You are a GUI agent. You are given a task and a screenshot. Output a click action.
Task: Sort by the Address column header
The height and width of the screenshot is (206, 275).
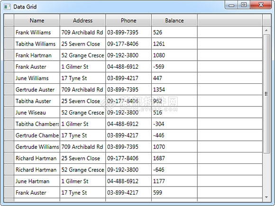point(82,20)
